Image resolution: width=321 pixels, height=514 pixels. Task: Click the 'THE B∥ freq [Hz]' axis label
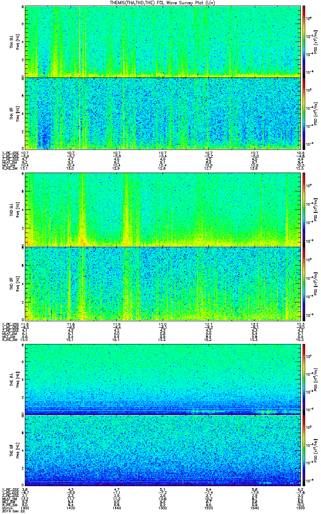click(x=14, y=451)
